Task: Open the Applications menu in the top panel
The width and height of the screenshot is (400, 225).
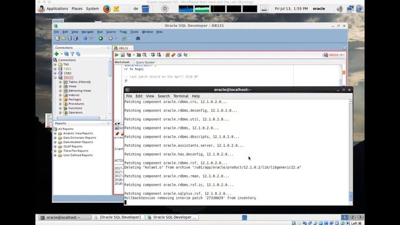Action: (x=57, y=9)
